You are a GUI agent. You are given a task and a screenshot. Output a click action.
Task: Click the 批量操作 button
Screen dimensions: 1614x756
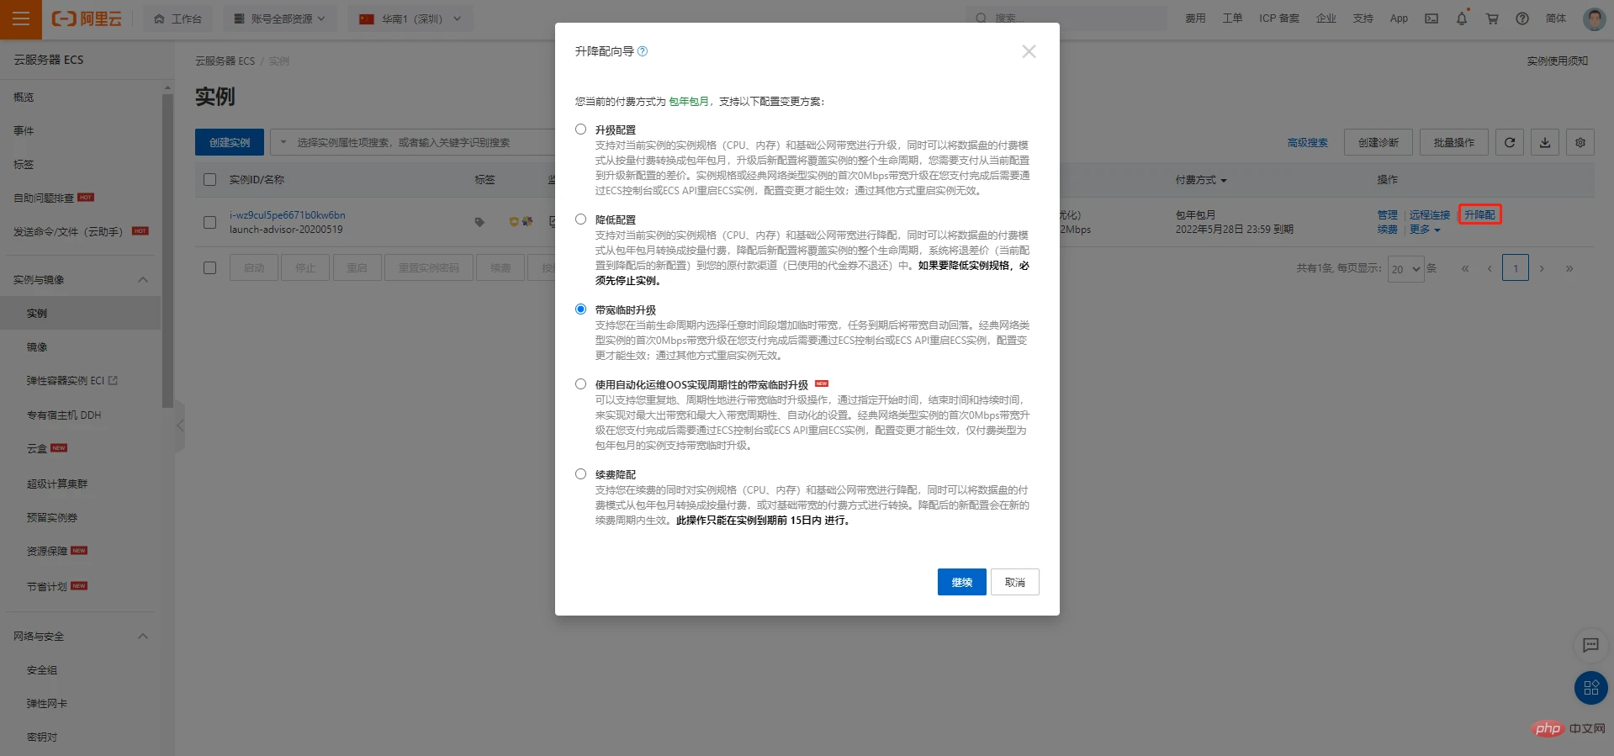click(1454, 142)
